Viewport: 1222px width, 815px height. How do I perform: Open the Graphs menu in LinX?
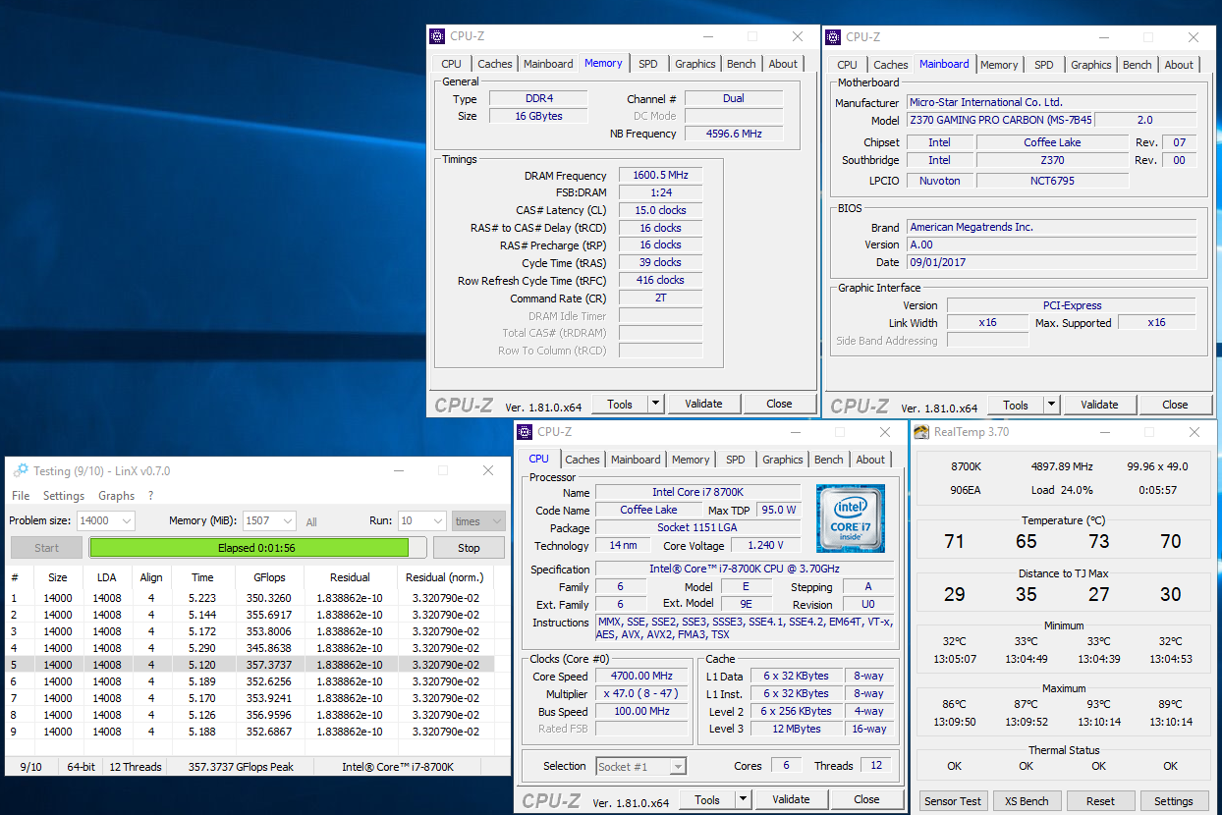click(x=116, y=496)
